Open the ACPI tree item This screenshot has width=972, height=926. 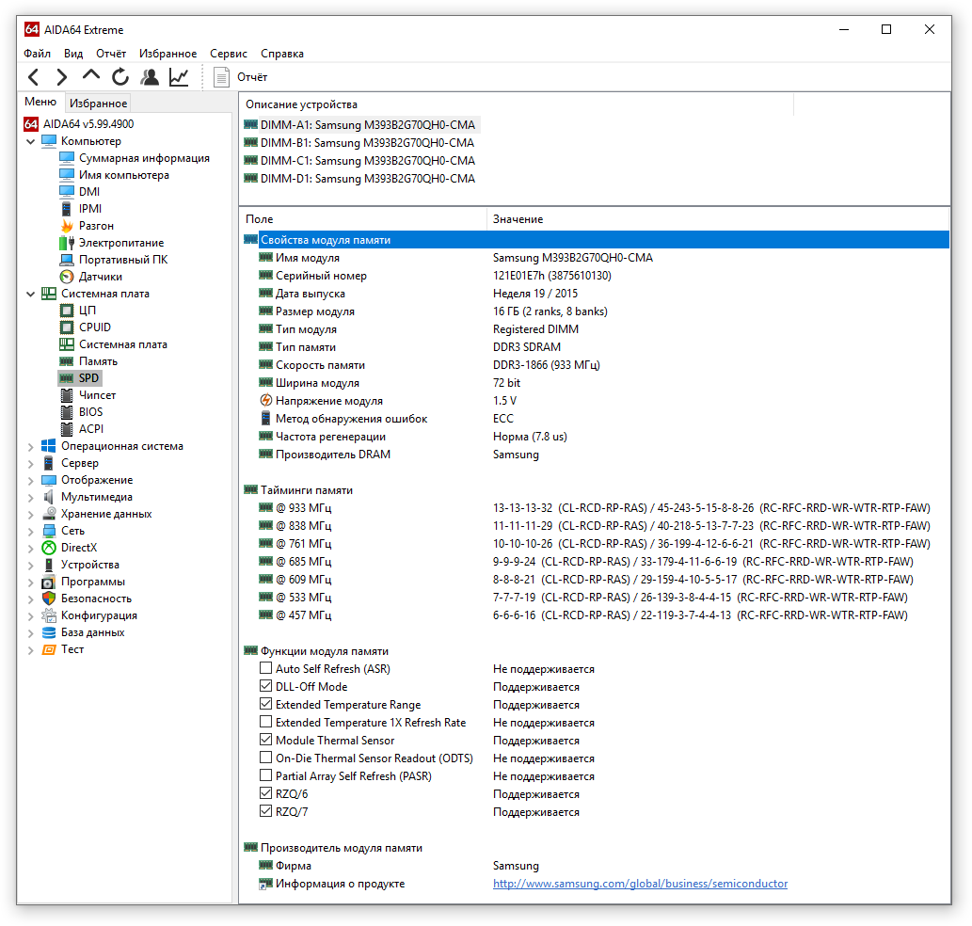click(x=91, y=429)
